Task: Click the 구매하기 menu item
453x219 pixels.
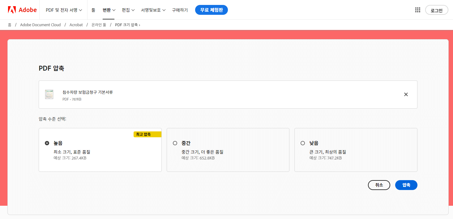Action: click(179, 10)
